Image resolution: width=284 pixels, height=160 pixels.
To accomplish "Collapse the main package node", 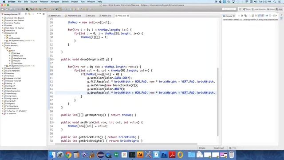I will [x=8, y=51].
